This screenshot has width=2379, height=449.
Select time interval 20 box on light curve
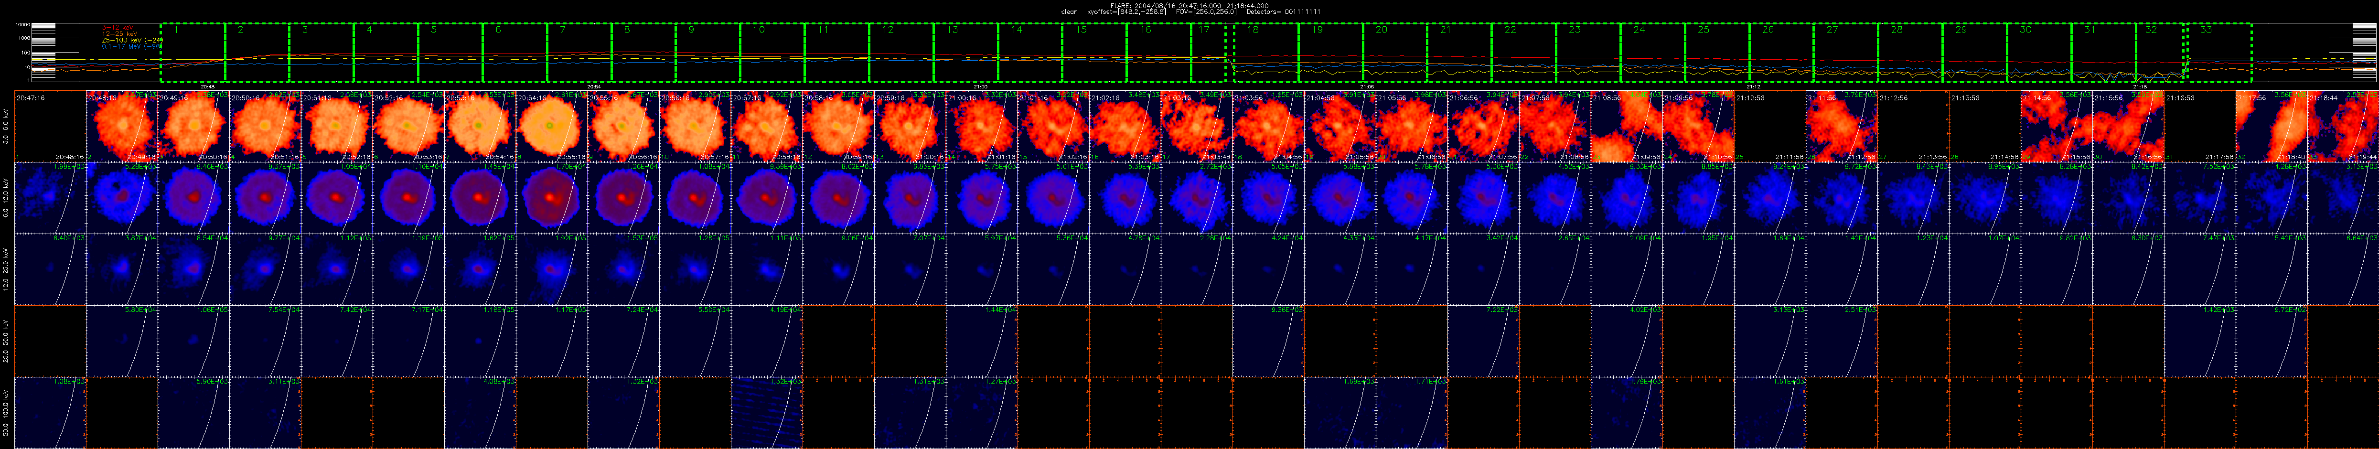[x=1395, y=53]
